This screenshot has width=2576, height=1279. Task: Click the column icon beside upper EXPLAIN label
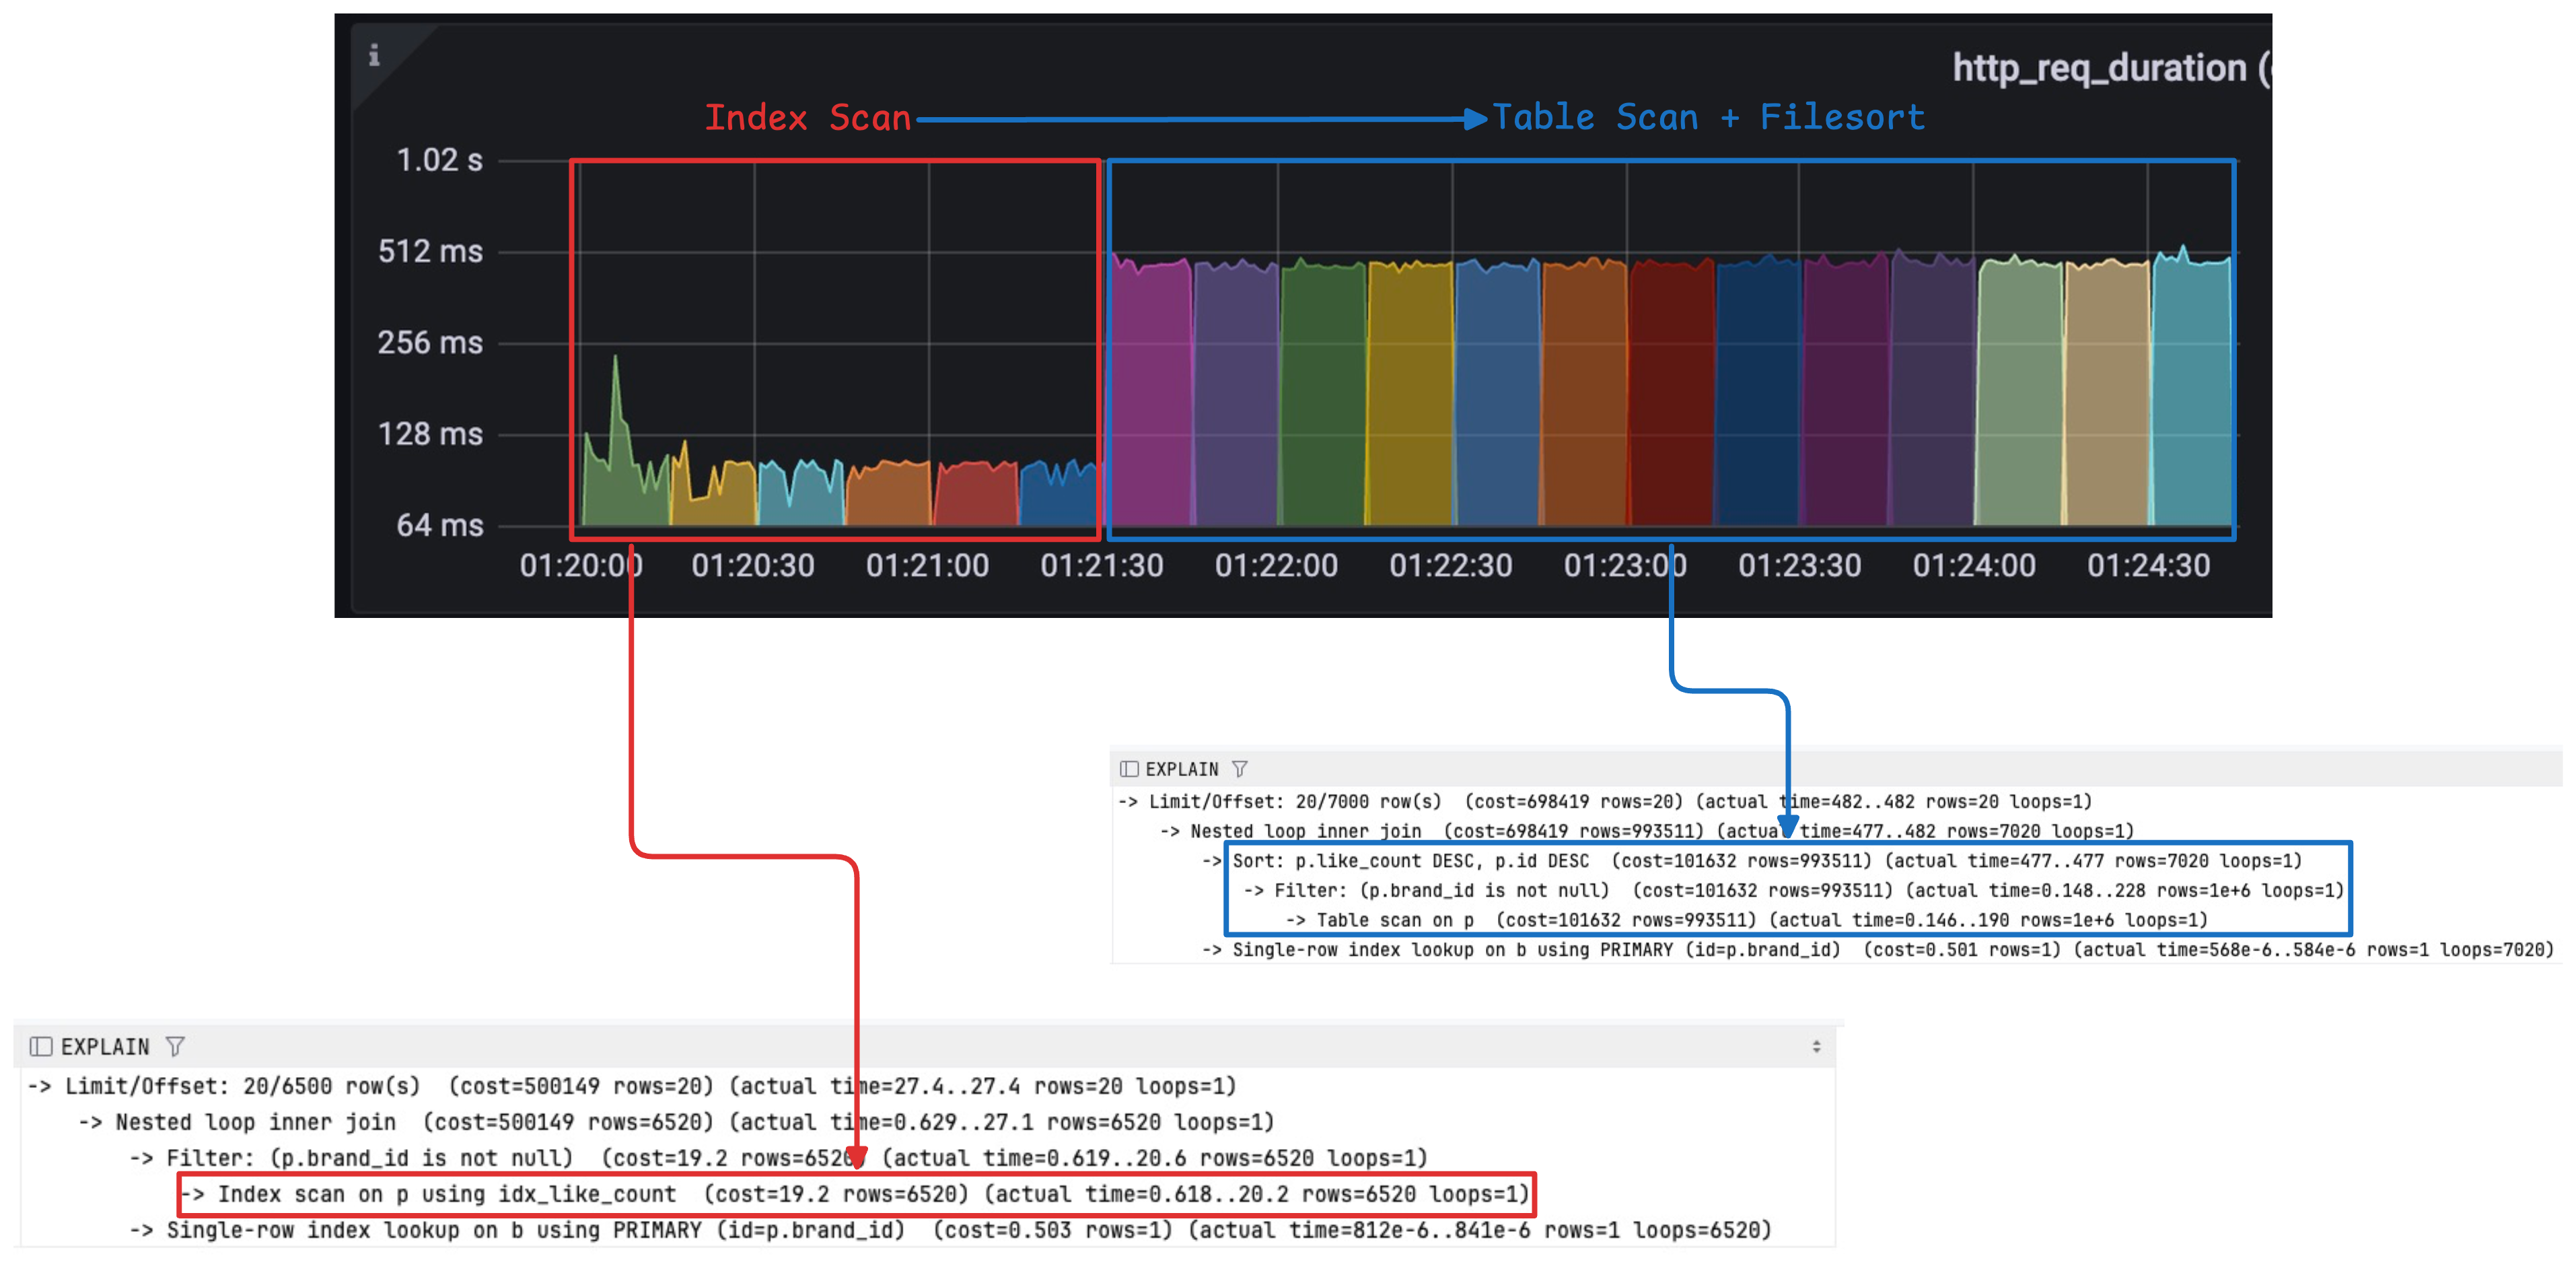tap(1129, 768)
